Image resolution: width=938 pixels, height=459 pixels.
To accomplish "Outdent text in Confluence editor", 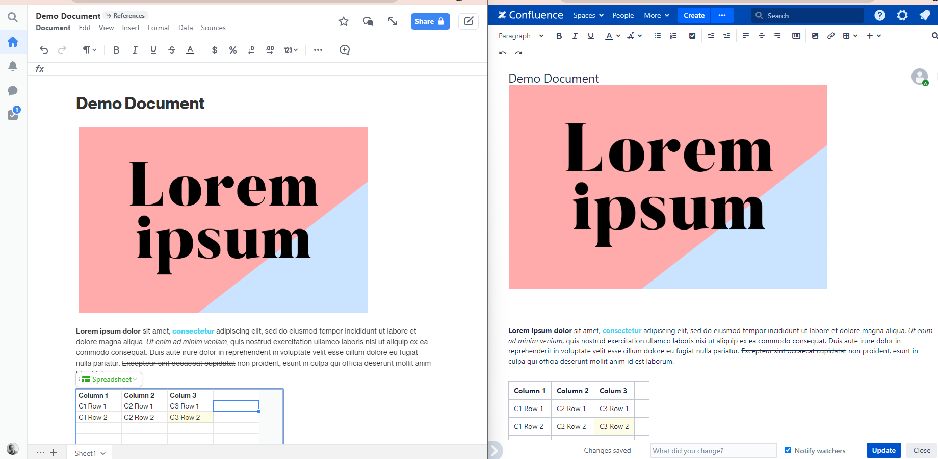I will tap(711, 36).
